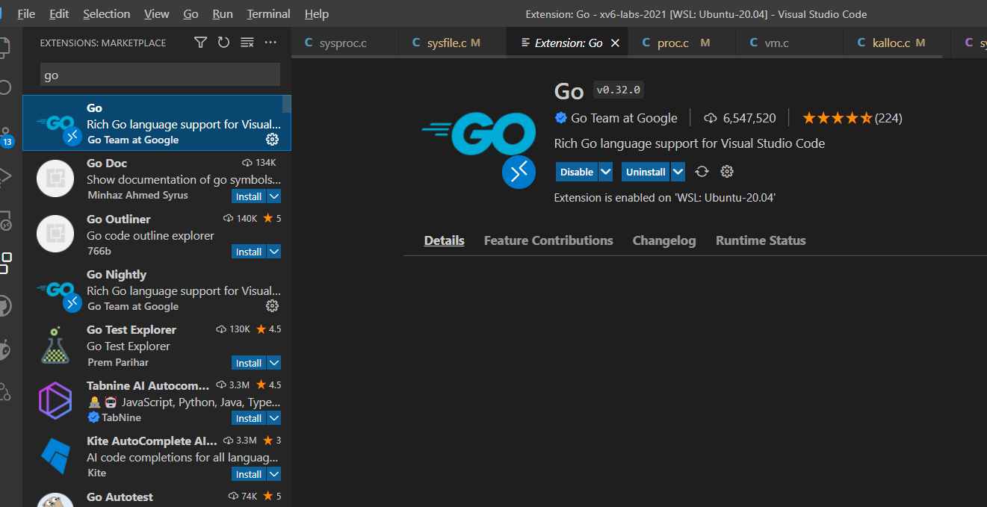The width and height of the screenshot is (987, 507).
Task: Expand Install dropdown for Go Outliner
Action: click(274, 252)
